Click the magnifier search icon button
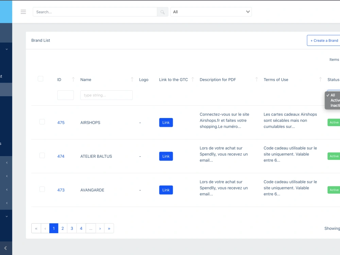The width and height of the screenshot is (340, 255). point(163,12)
